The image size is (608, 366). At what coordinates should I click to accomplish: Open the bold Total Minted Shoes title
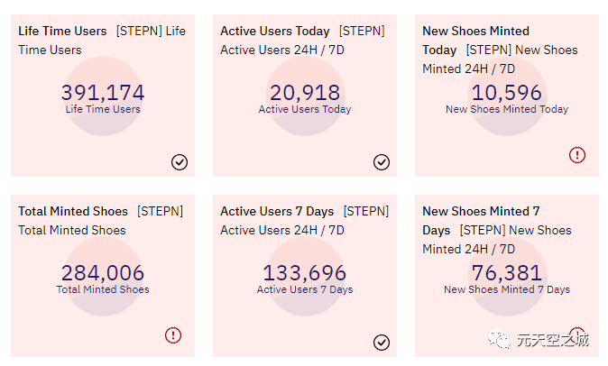(73, 212)
